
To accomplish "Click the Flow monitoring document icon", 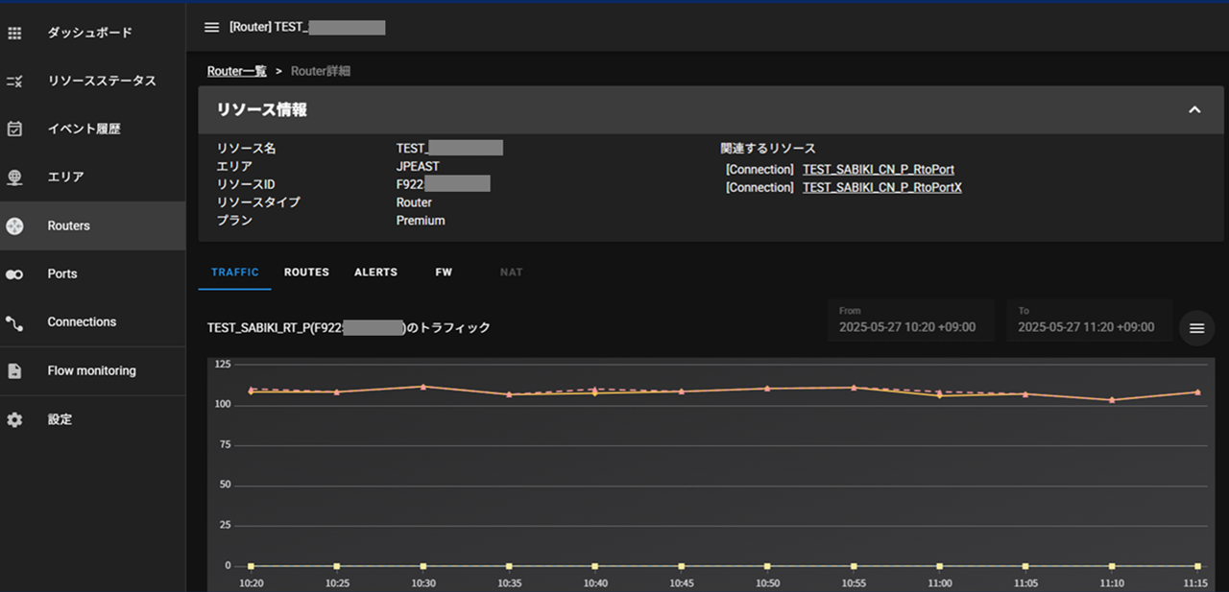I will pos(14,371).
